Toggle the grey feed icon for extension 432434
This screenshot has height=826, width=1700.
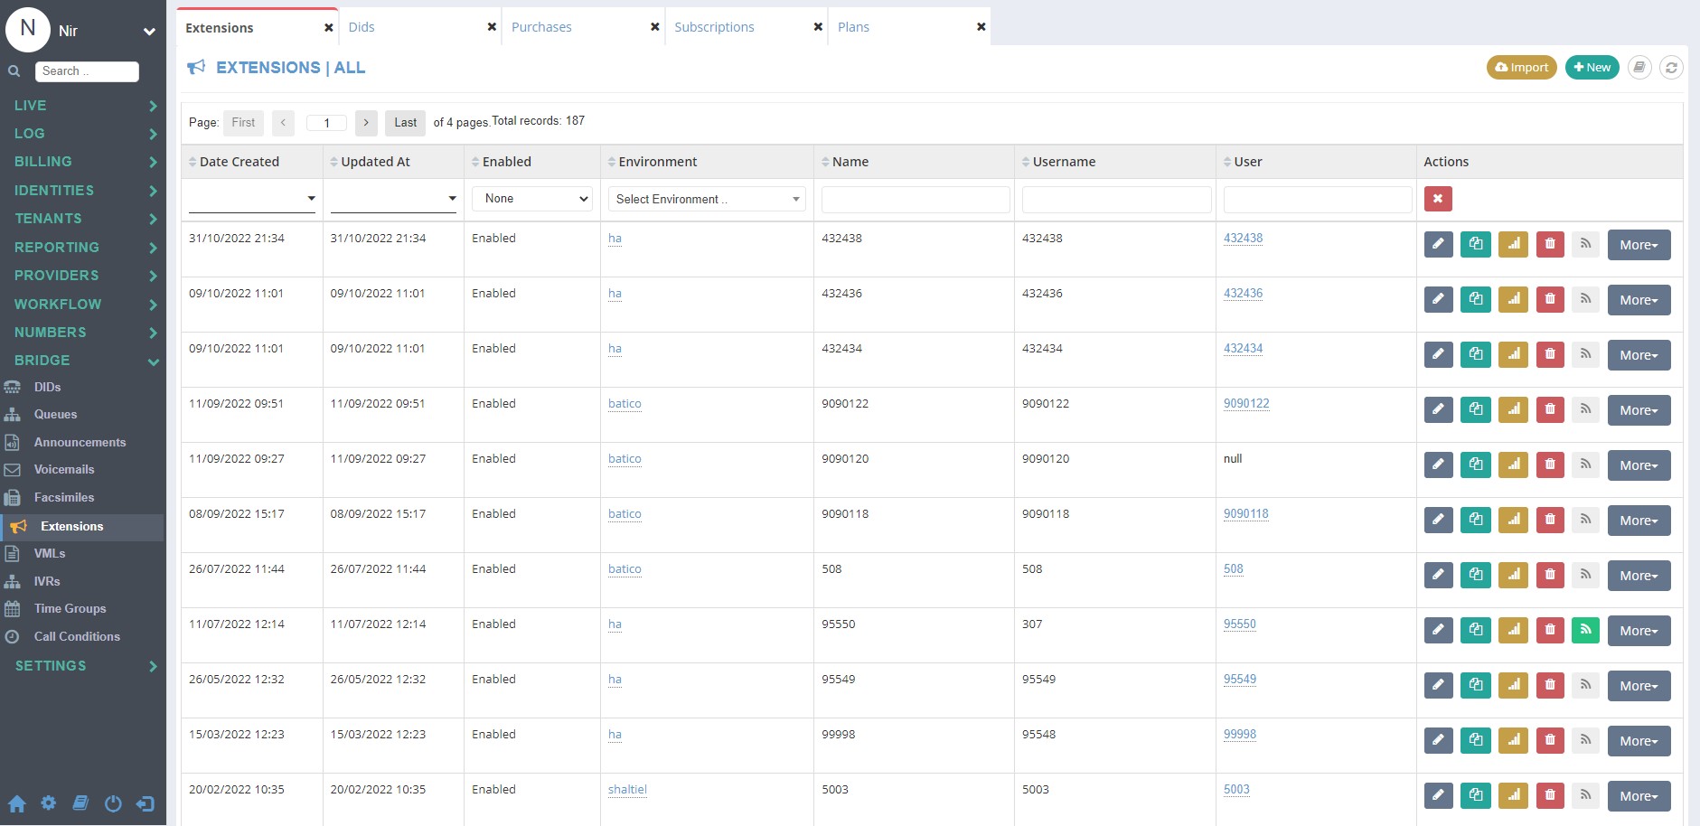pos(1585,354)
